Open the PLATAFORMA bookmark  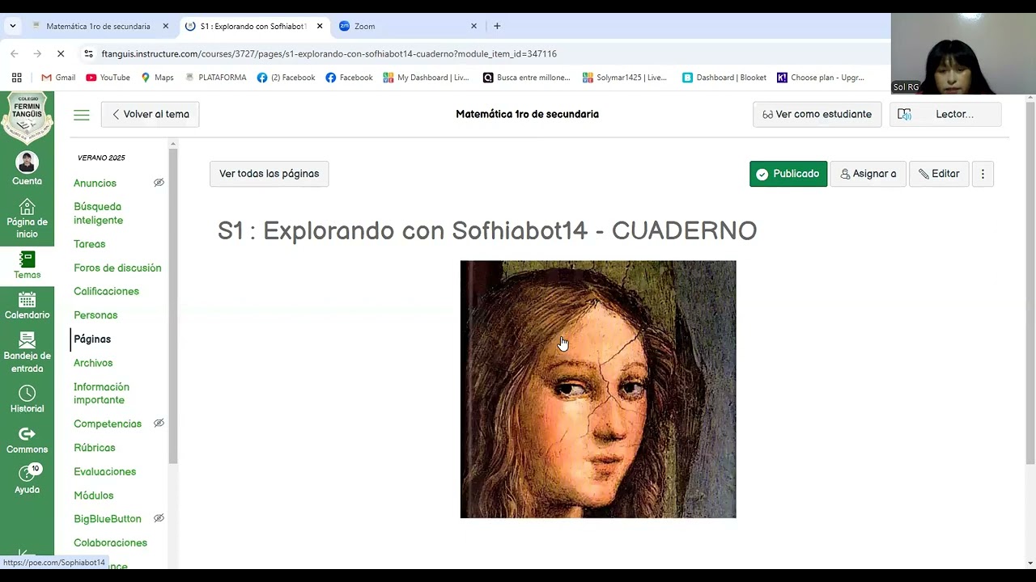click(x=215, y=78)
